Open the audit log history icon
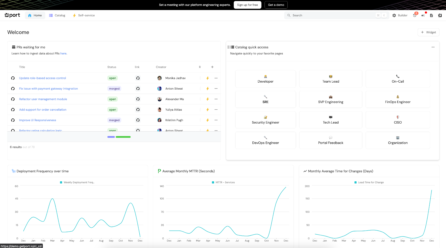The height and width of the screenshot is (248, 446). 415,16
